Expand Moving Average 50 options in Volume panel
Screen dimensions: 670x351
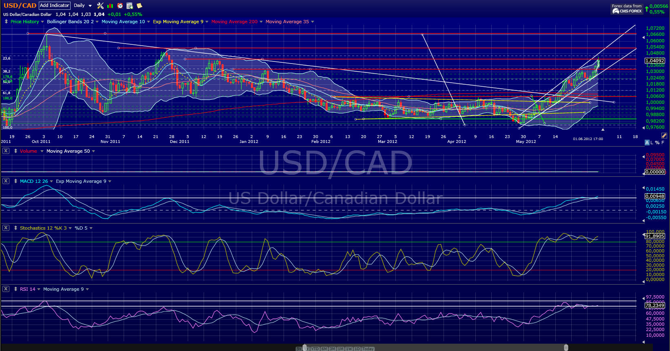93,151
